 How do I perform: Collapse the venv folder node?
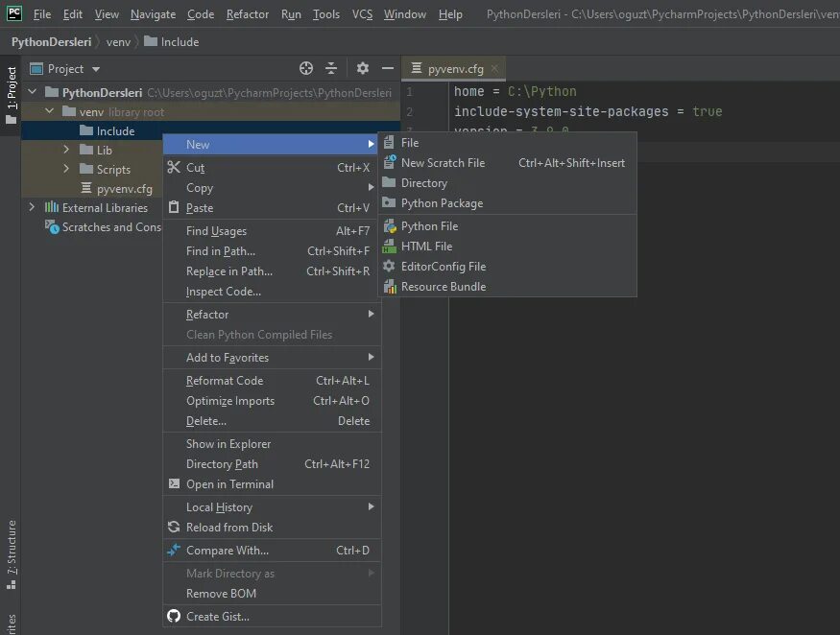click(50, 111)
